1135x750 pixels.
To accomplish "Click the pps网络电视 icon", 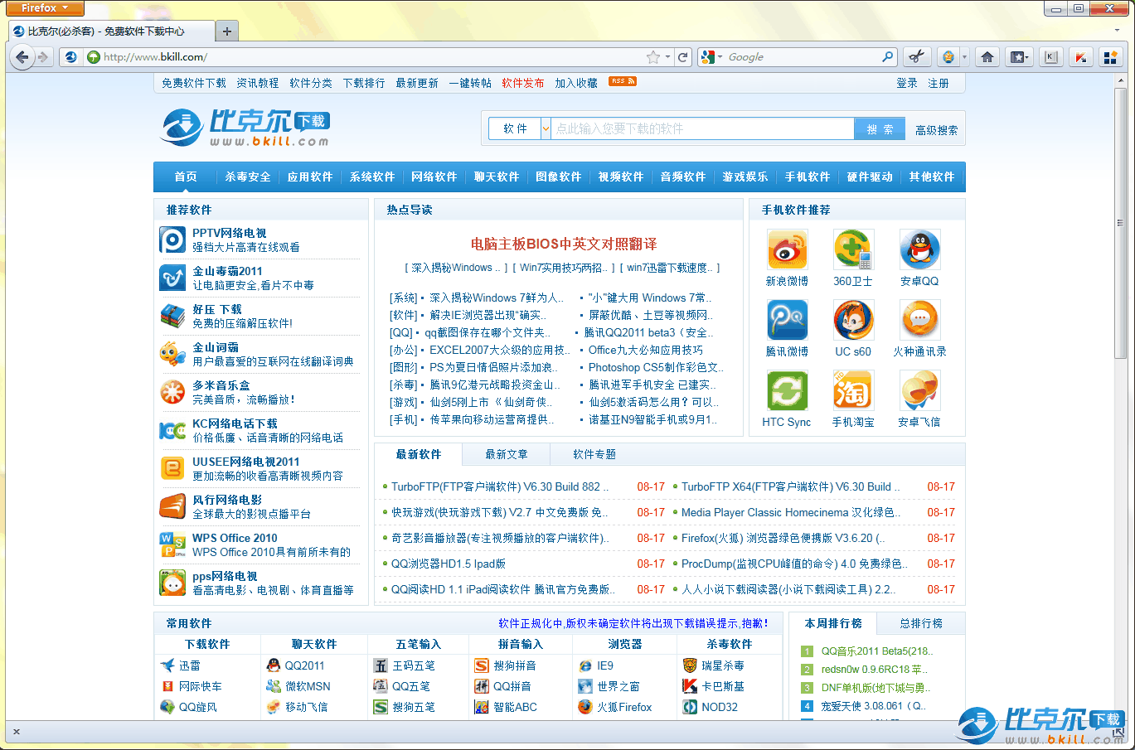I will pyautogui.click(x=172, y=583).
